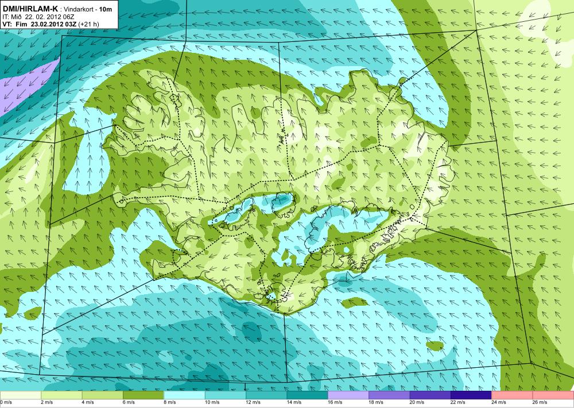Click the 'VT: Fim 23.02.2012 03Z' valid time
574x408 pixels.
40,24
